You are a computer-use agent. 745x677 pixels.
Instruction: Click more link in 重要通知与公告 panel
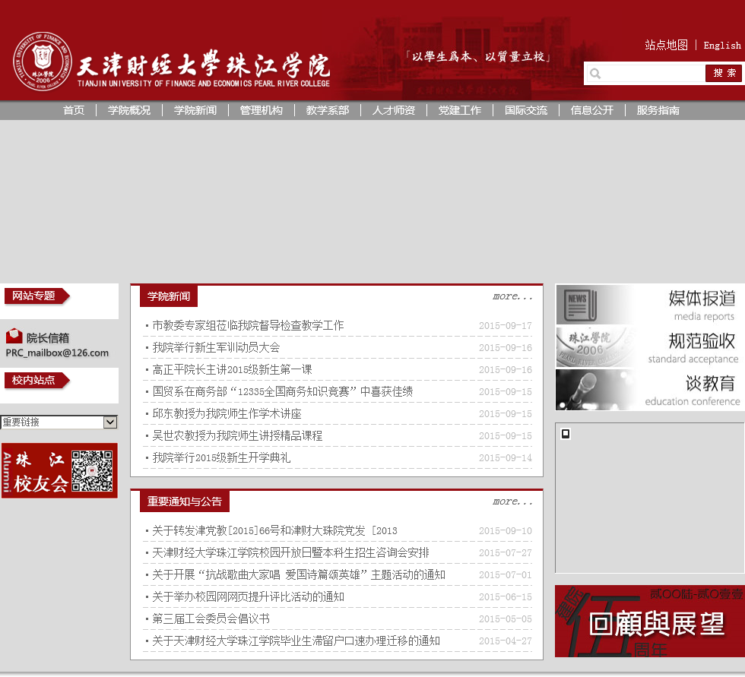[512, 501]
